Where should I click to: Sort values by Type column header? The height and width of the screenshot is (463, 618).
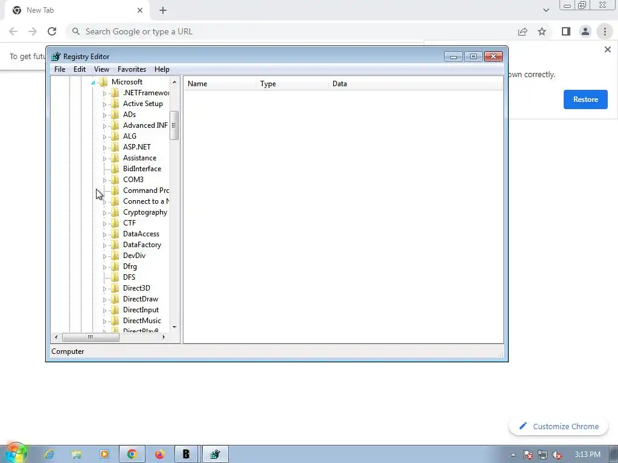point(292,84)
